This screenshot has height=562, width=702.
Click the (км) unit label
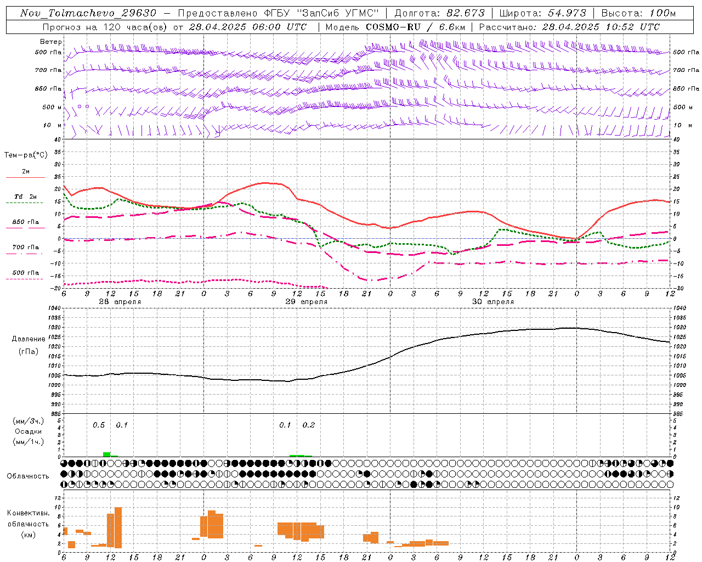click(x=28, y=535)
